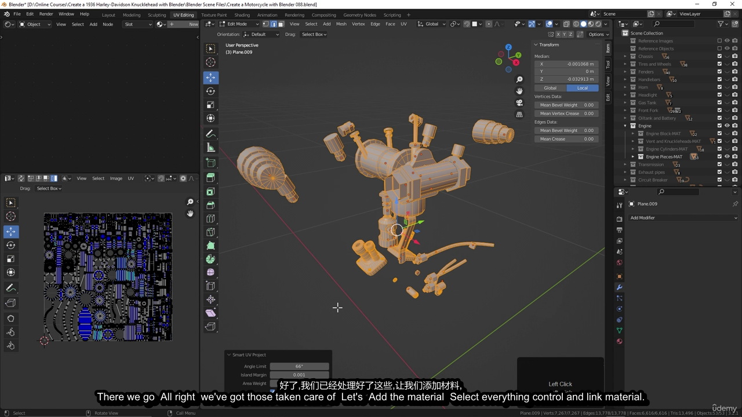Select the Inset Faces tool

tap(210, 192)
